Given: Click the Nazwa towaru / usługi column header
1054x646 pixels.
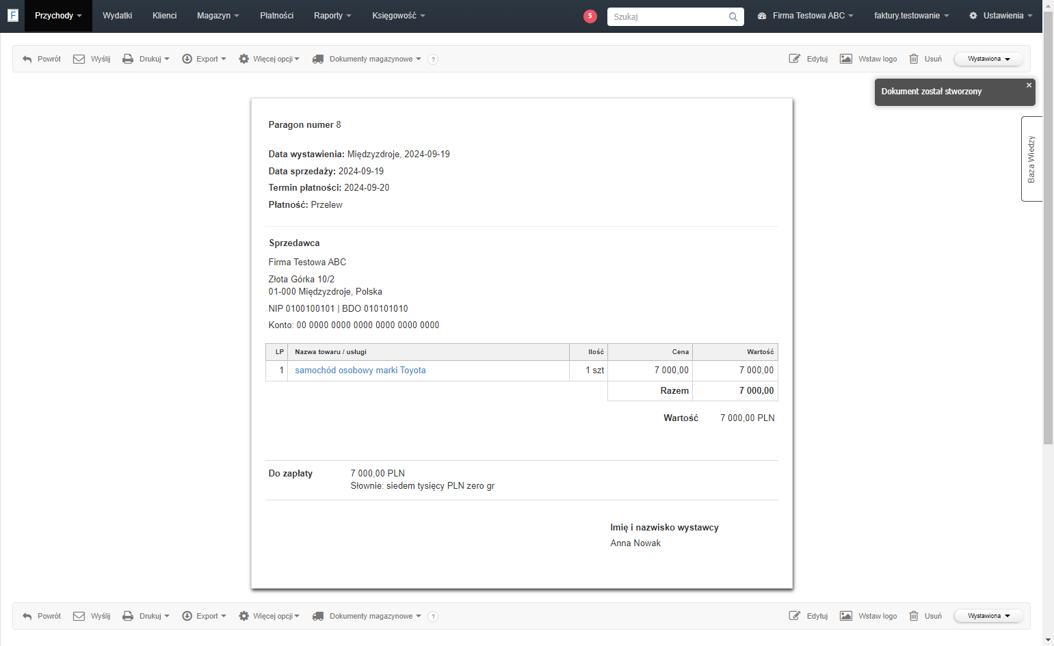Looking at the screenshot, I should [x=428, y=352].
